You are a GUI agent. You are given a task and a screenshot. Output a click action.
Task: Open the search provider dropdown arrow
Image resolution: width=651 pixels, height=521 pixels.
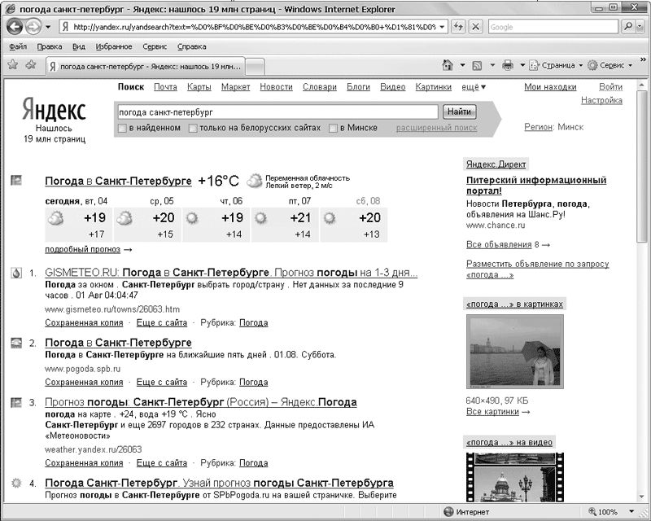pyautogui.click(x=640, y=27)
